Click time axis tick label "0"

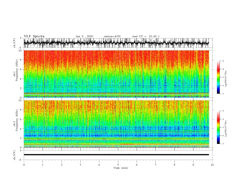[x=24, y=165]
